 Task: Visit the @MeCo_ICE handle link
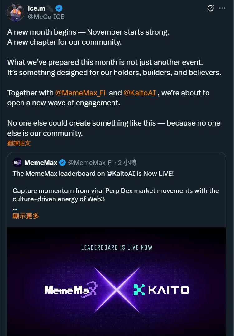[46, 17]
